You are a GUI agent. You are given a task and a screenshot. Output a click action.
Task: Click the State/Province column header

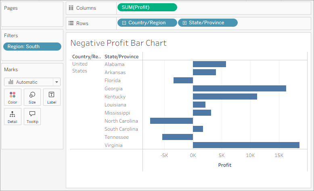pyautogui.click(x=121, y=57)
